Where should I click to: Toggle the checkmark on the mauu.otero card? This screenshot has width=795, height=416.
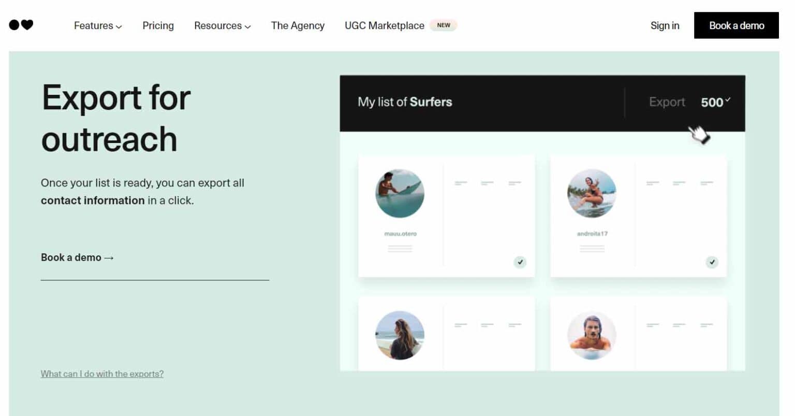coord(520,262)
